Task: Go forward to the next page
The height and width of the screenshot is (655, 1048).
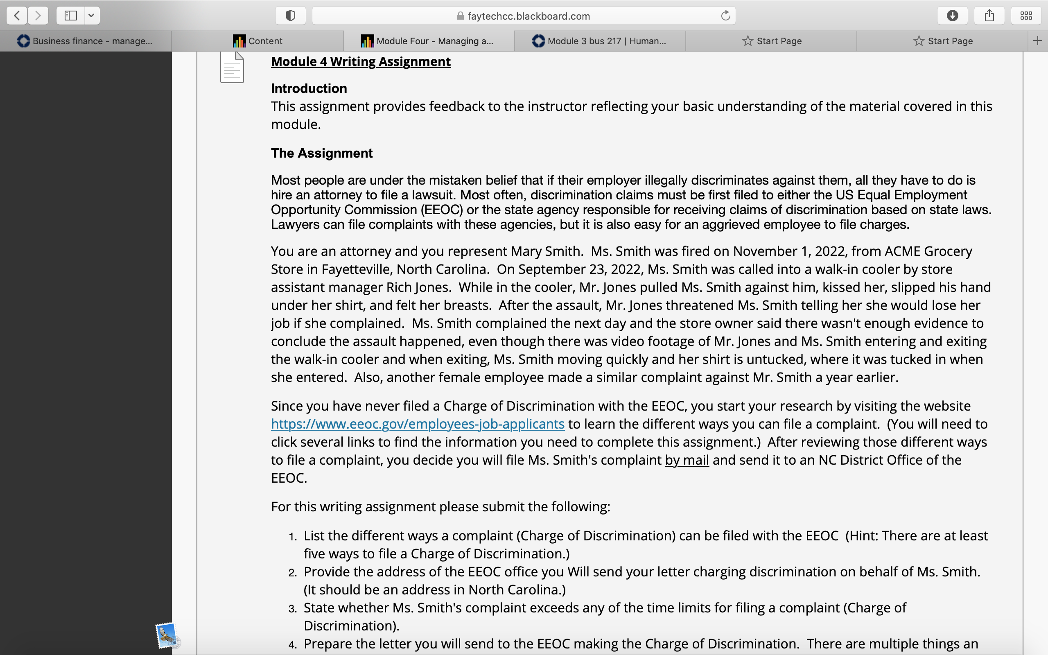Action: (x=38, y=16)
